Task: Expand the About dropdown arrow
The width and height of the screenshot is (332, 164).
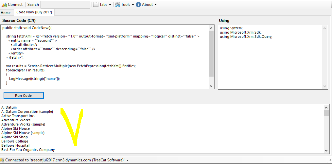Action: click(155, 5)
